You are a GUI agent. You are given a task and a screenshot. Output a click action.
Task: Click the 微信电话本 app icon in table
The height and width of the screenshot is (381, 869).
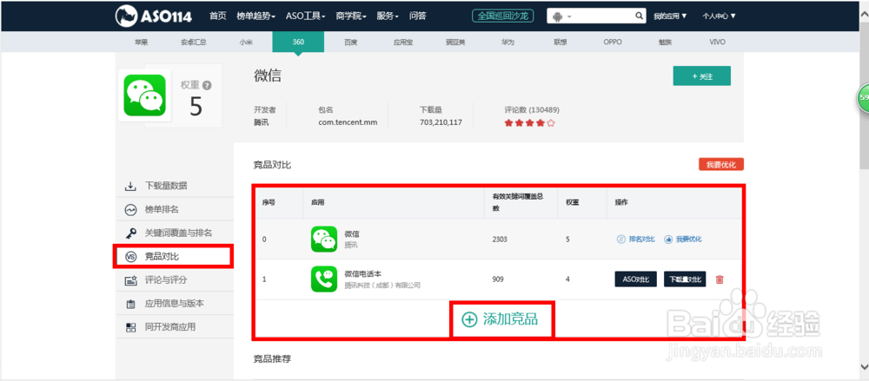click(x=324, y=279)
